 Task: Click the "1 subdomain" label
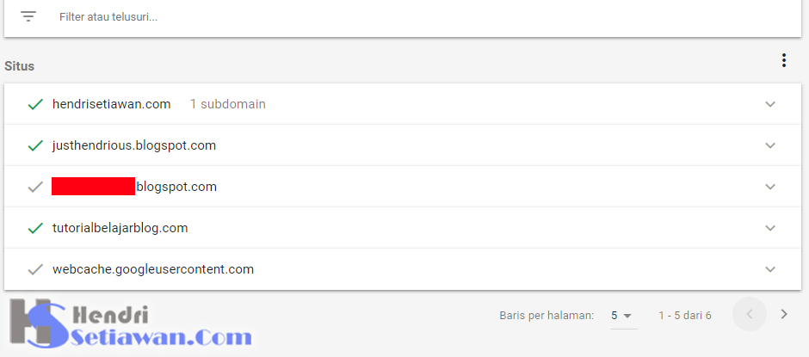click(x=227, y=104)
